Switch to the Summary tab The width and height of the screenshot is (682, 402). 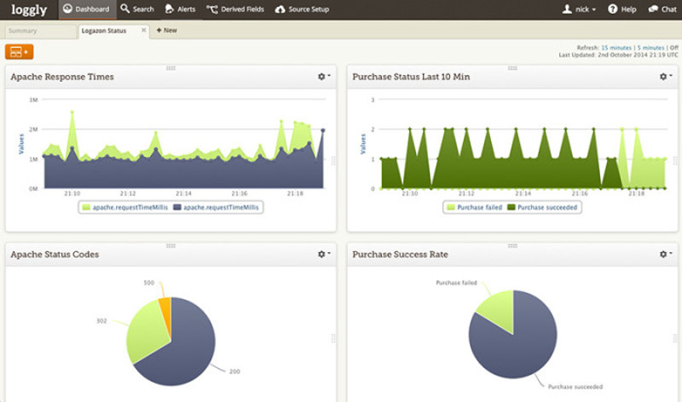(x=40, y=31)
